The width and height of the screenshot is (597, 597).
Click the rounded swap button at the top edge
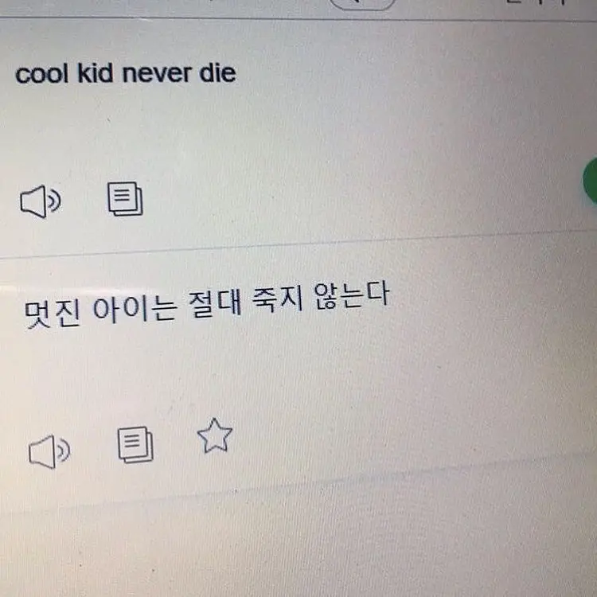click(362, 4)
